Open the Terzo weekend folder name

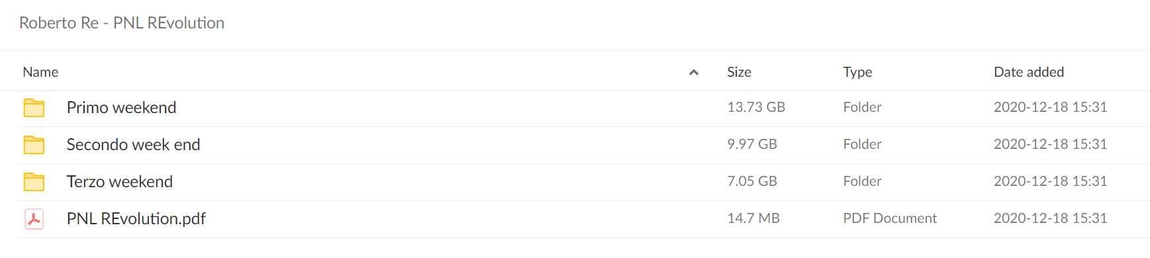[119, 182]
